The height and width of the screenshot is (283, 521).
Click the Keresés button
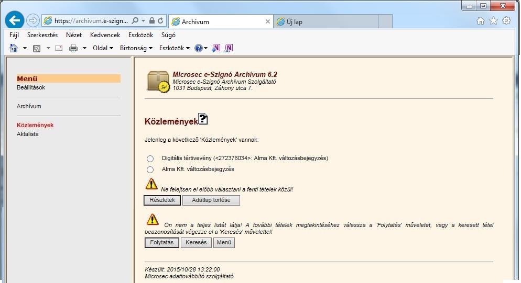[x=196, y=243]
